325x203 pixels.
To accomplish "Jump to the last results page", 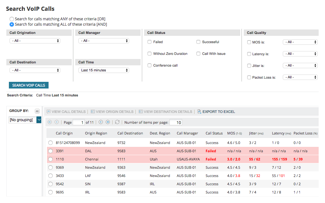I will tap(107, 122).
